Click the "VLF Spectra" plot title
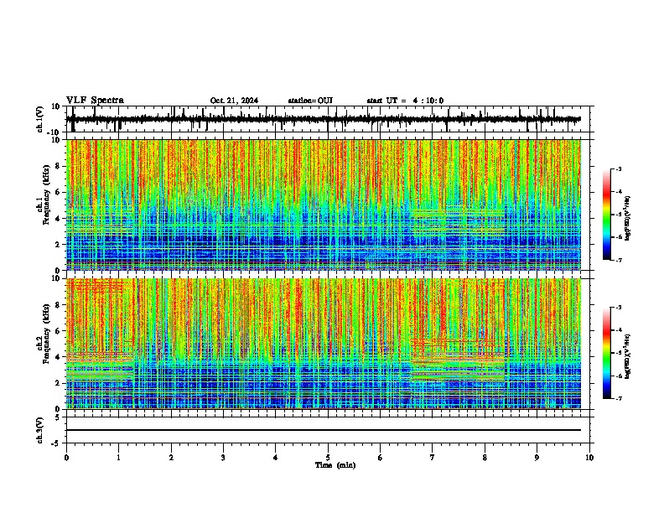 pyautogui.click(x=95, y=101)
